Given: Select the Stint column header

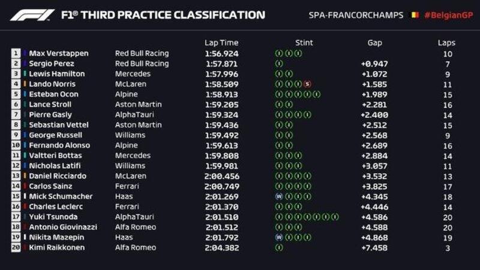Looking at the screenshot, I should coord(304,43).
